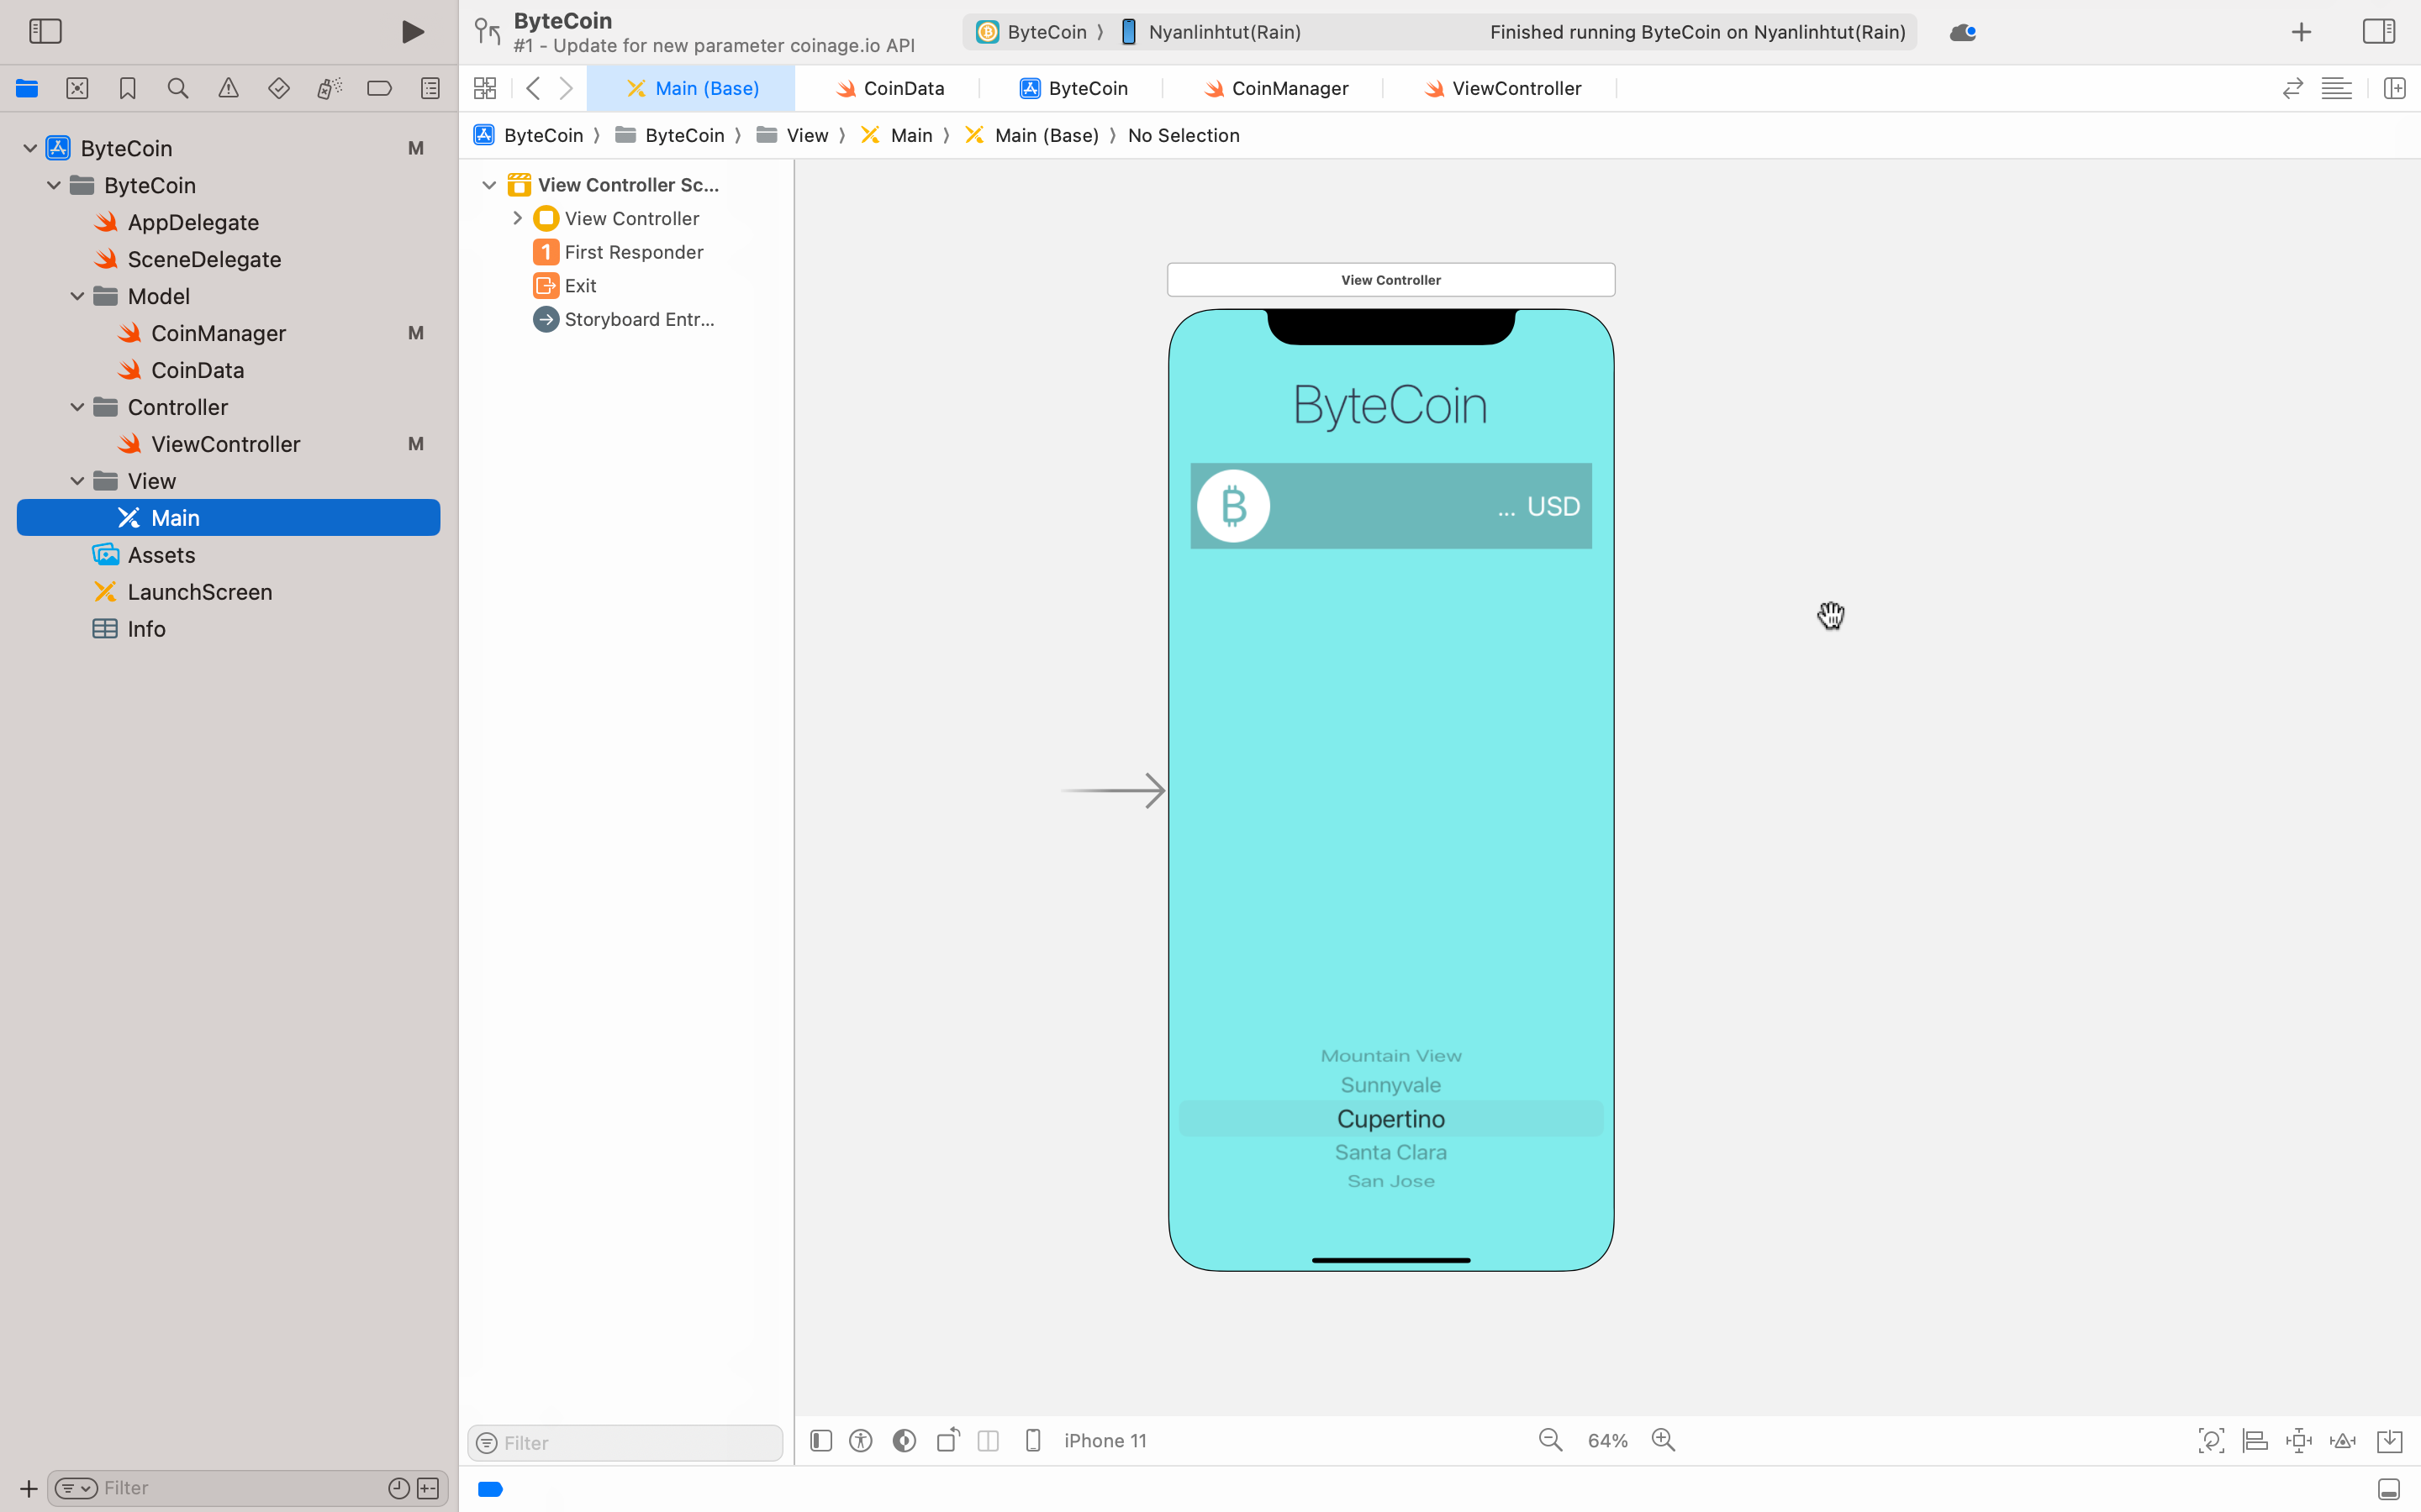2421x1512 pixels.
Task: Open the Breakpoint navigator tab
Action: click(x=379, y=88)
